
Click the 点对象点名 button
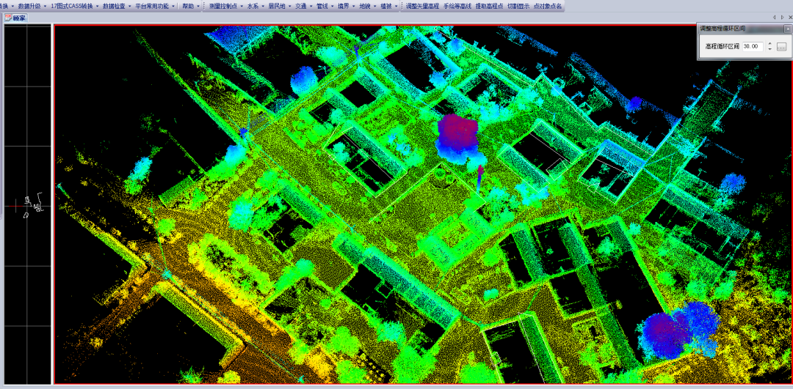[548, 6]
